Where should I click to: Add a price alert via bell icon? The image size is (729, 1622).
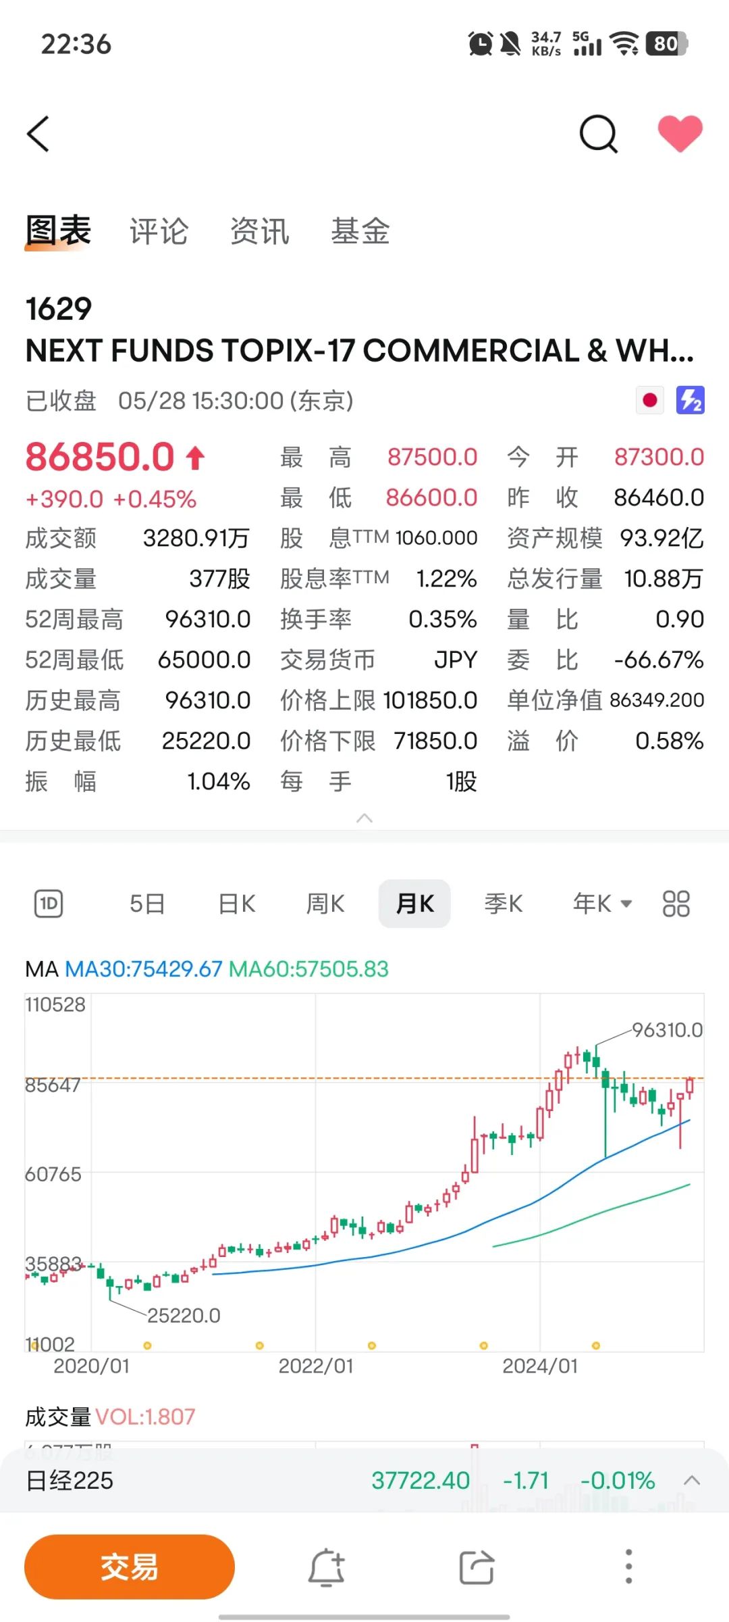coord(327,1567)
